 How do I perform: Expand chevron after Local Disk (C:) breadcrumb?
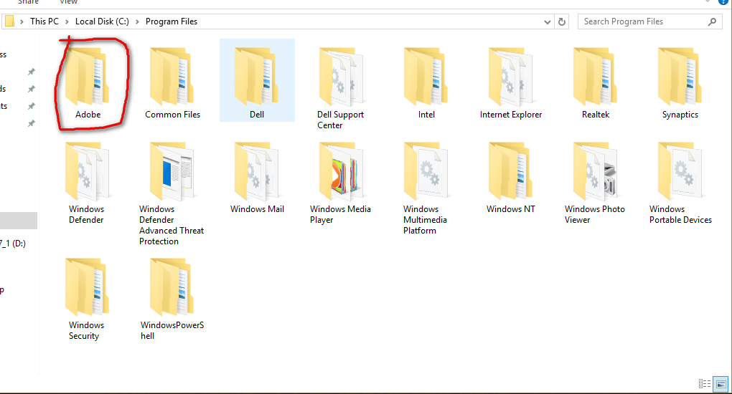[x=137, y=22]
